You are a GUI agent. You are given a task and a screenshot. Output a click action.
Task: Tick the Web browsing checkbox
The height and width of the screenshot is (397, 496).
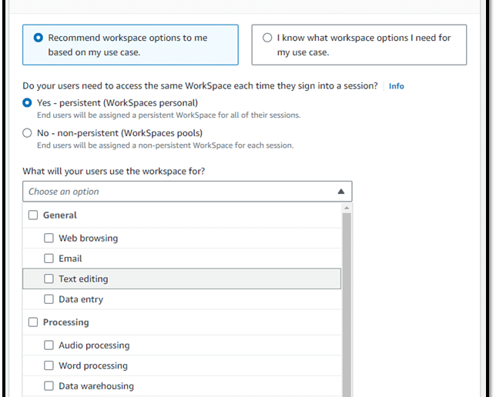[49, 238]
